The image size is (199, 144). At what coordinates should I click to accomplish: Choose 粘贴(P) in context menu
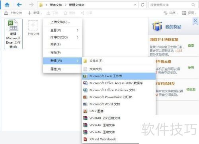tap(62, 52)
